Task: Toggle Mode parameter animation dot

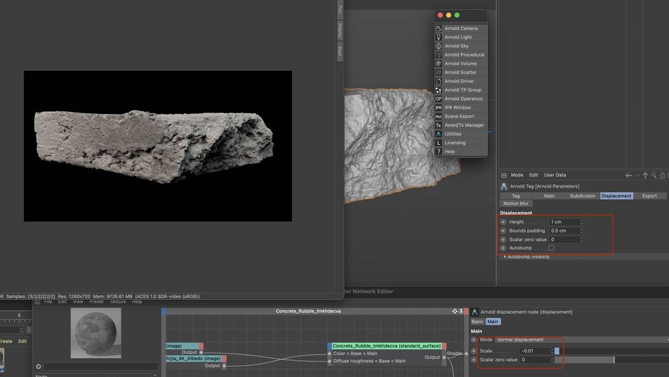Action: (473, 340)
